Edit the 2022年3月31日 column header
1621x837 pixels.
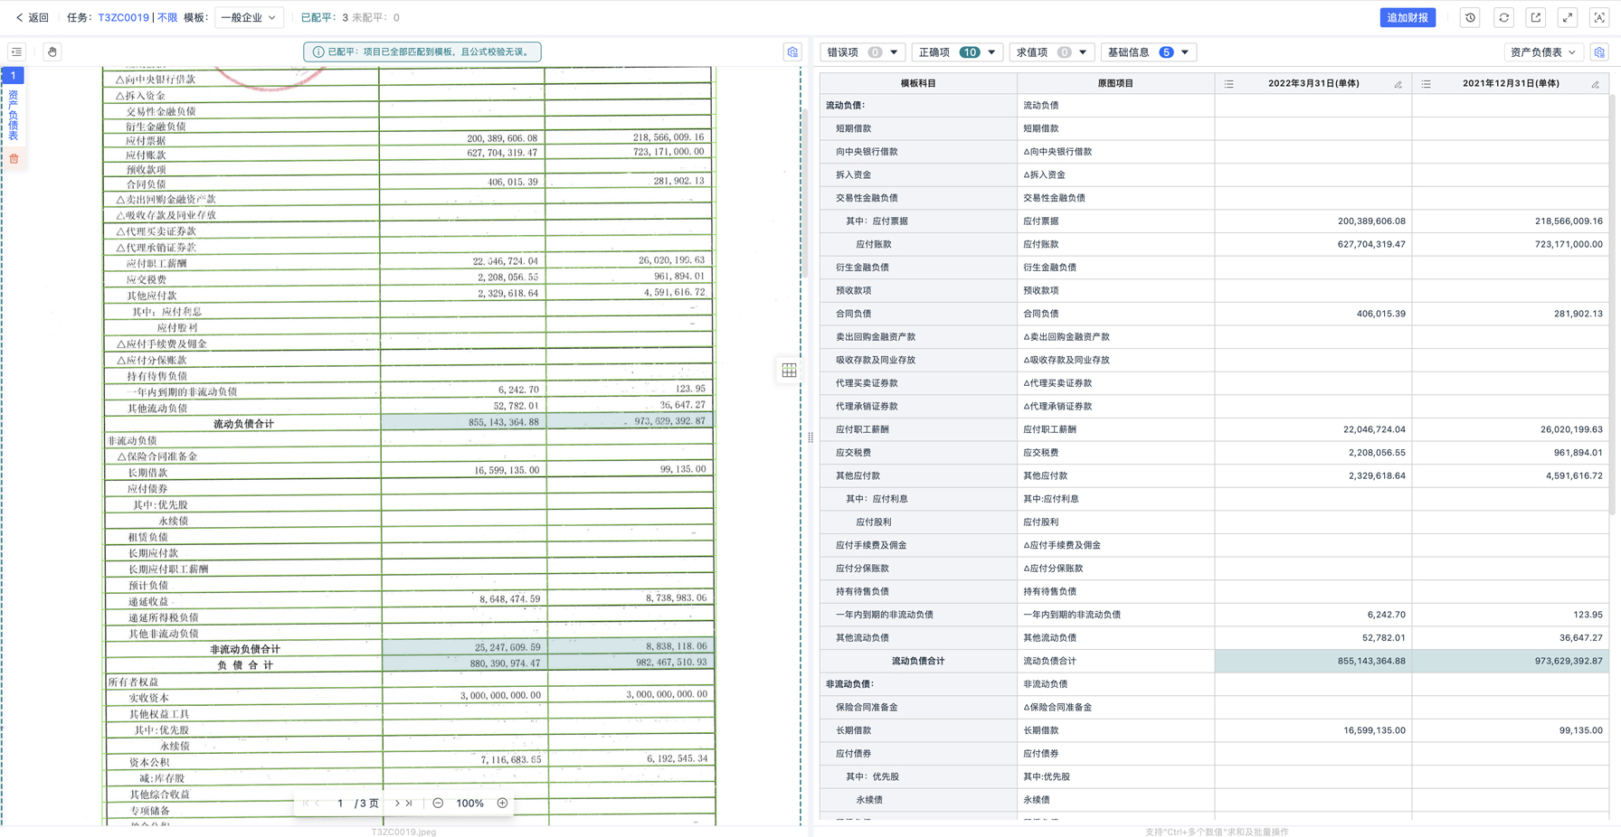tap(1398, 84)
